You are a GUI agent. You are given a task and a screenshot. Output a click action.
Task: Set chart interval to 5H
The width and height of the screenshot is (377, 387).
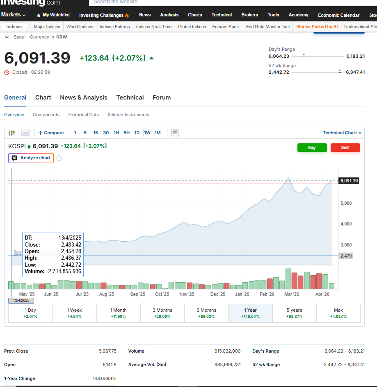pos(127,133)
